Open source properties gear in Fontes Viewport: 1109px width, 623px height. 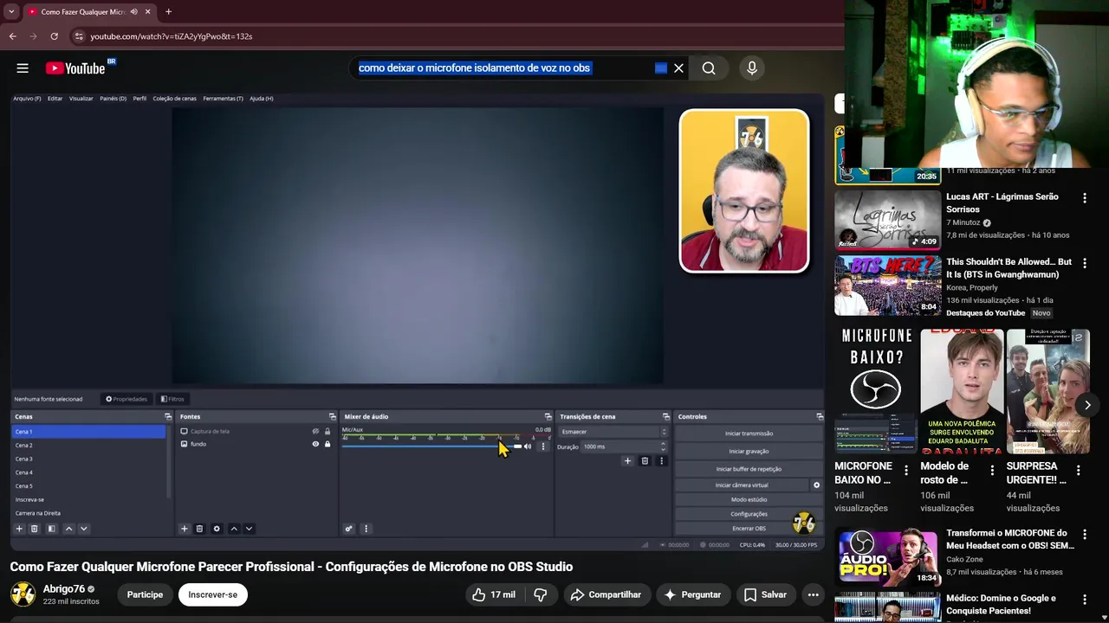[x=217, y=529]
